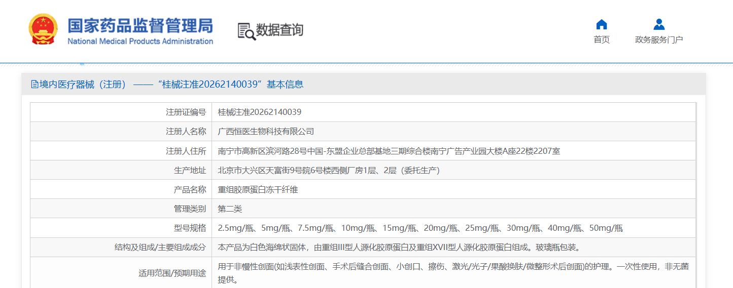This screenshot has width=733, height=288.
Task: Select the product name 重组胶原蛋白冻干纤维
Action: click(258, 190)
